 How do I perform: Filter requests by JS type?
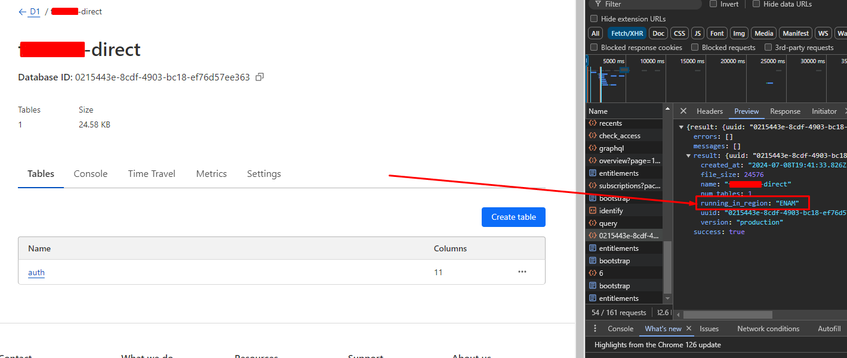pyautogui.click(x=698, y=33)
